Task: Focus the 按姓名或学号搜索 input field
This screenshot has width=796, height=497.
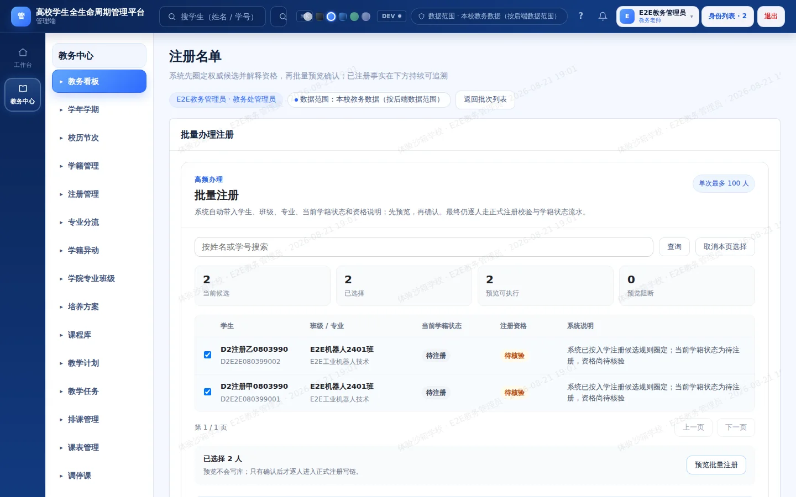Action: [x=423, y=247]
